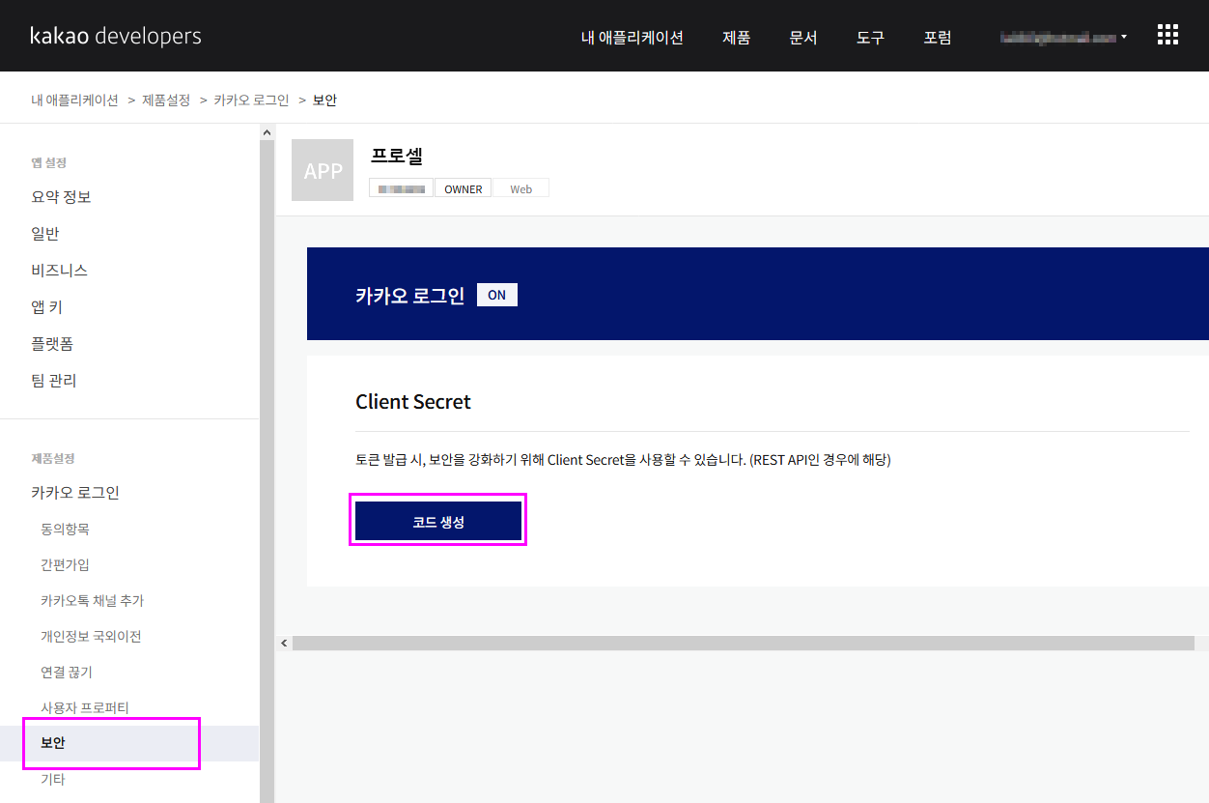The width and height of the screenshot is (1209, 803).
Task: Click the 보안 breadcrumb item
Action: [324, 100]
